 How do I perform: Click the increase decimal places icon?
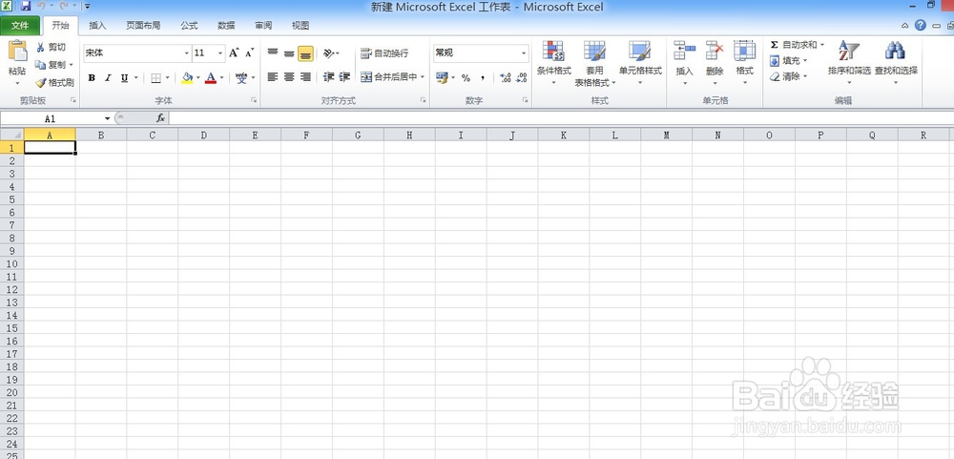pyautogui.click(x=505, y=78)
